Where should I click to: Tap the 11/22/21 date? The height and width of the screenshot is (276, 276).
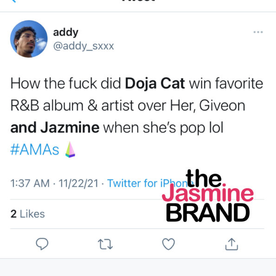coord(78,183)
